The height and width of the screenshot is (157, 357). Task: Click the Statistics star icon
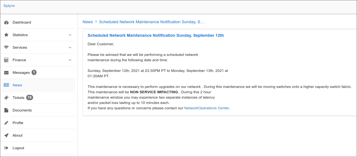(x=6, y=35)
